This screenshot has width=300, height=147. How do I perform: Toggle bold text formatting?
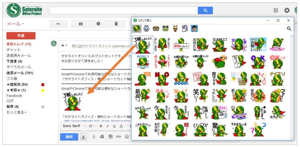tap(101, 126)
